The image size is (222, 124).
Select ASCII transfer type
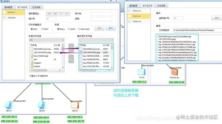(69, 29)
